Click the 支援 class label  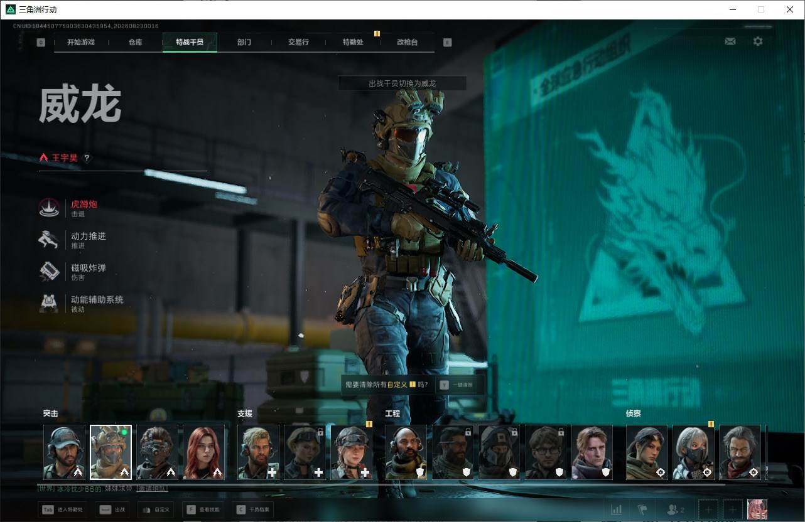click(245, 414)
